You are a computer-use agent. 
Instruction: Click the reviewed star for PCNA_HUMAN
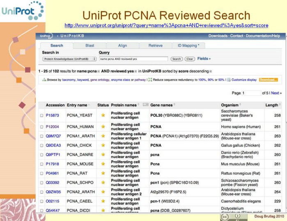pos(103,126)
